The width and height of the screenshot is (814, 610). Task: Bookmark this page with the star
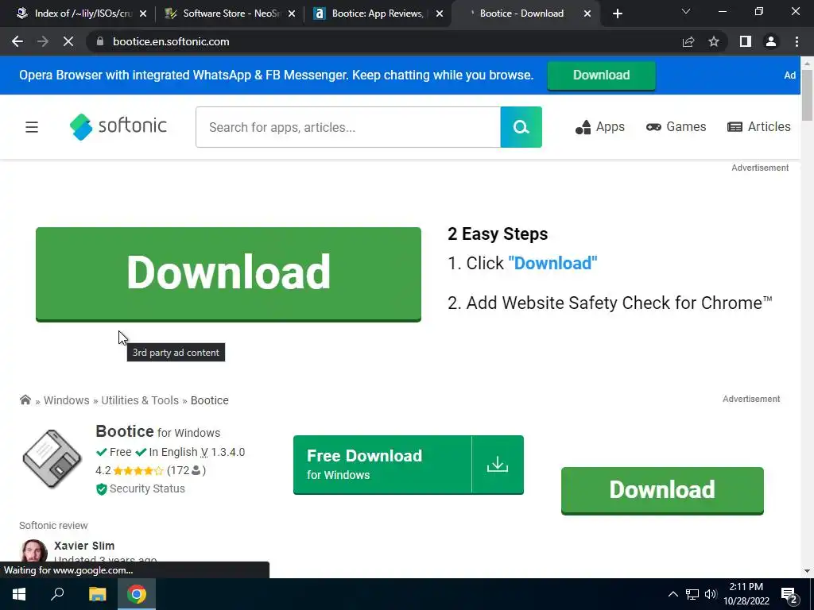(x=714, y=41)
